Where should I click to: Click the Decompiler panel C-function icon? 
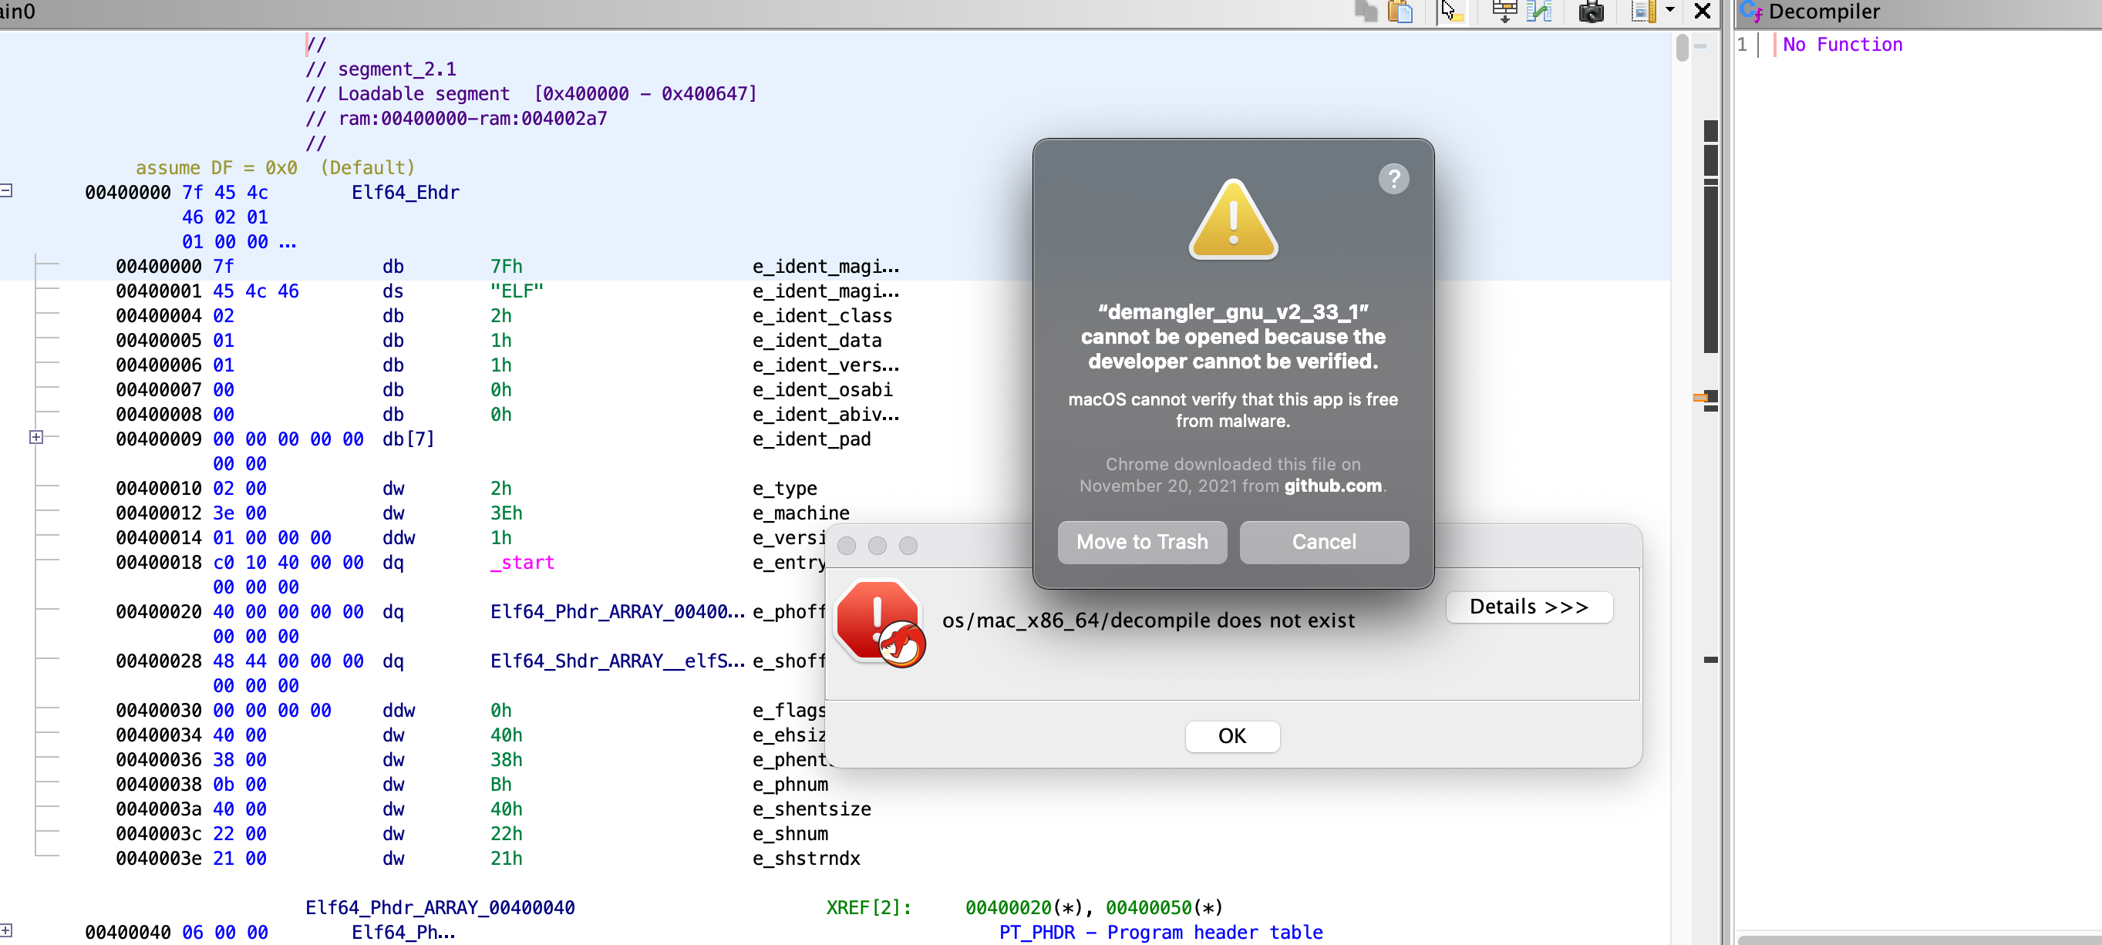tap(1753, 12)
